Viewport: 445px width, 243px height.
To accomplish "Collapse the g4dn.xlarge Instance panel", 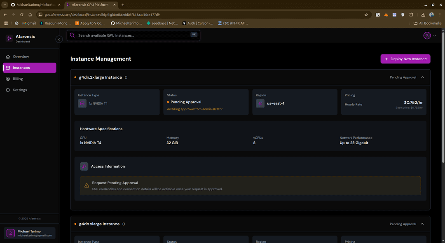I will 422,224.
